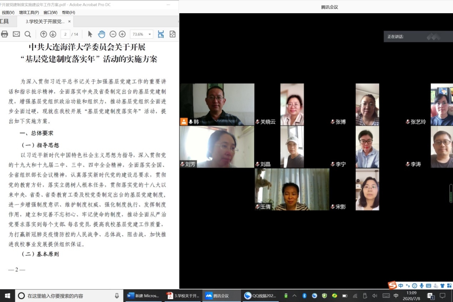
Task: Toggle the Chinese input mode indicator in taskbar
Action: tap(396, 296)
